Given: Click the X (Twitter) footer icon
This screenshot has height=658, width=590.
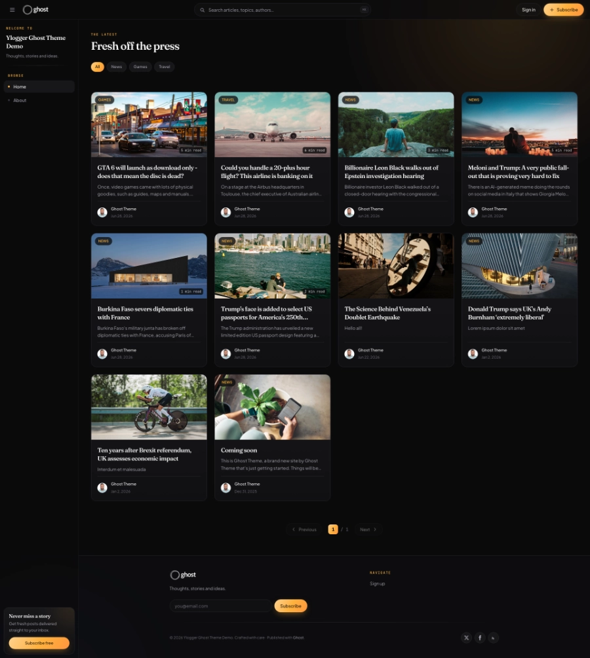Looking at the screenshot, I should pyautogui.click(x=467, y=638).
